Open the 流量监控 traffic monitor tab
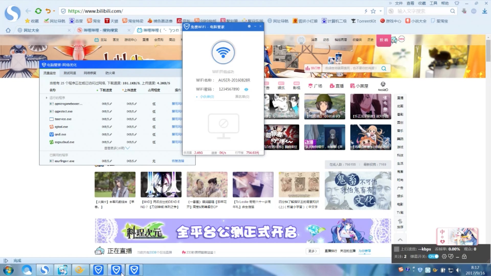This screenshot has width=491, height=276. (x=50, y=73)
